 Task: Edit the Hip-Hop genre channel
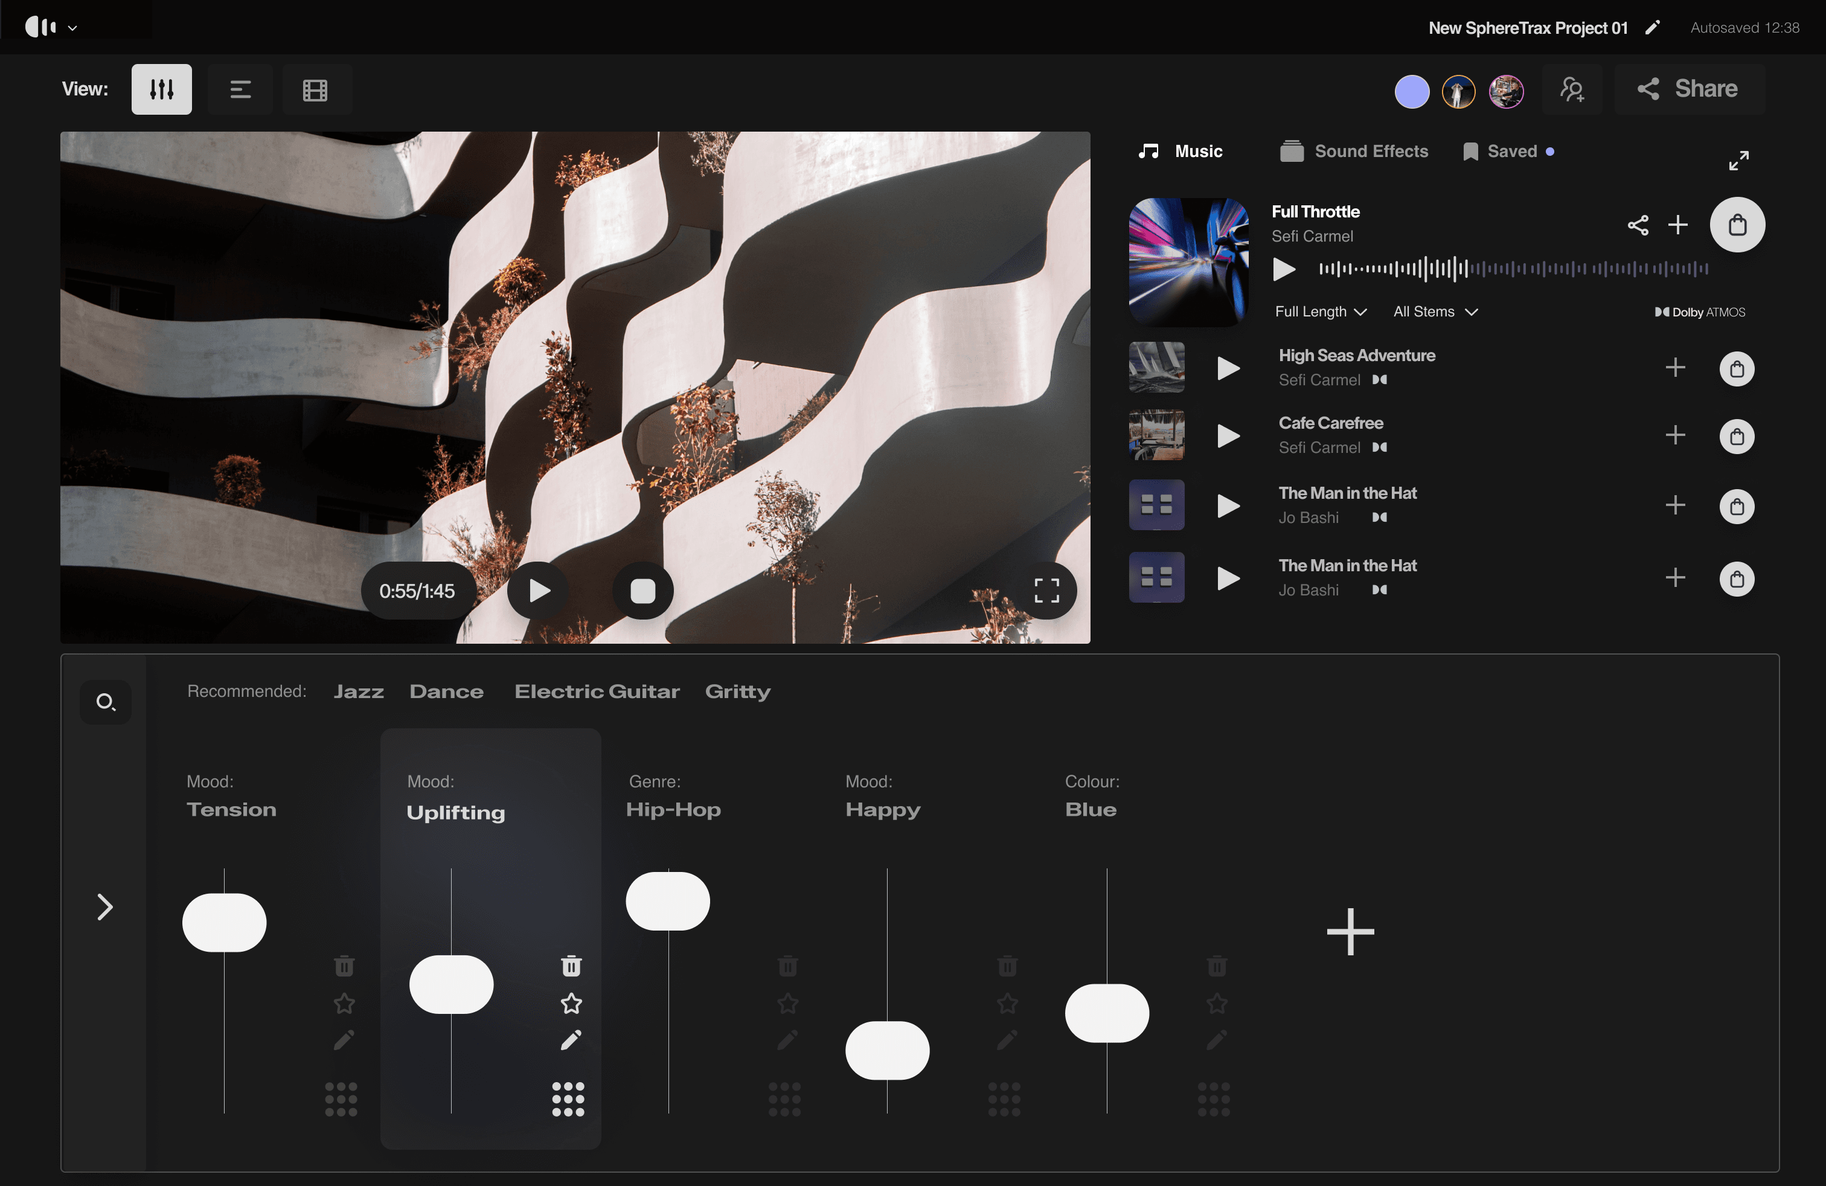click(787, 1040)
